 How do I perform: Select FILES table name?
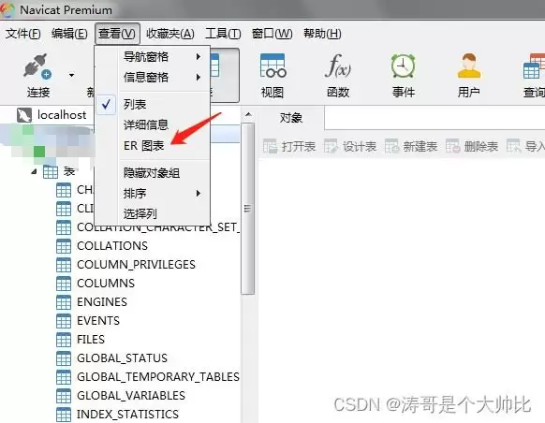(91, 340)
